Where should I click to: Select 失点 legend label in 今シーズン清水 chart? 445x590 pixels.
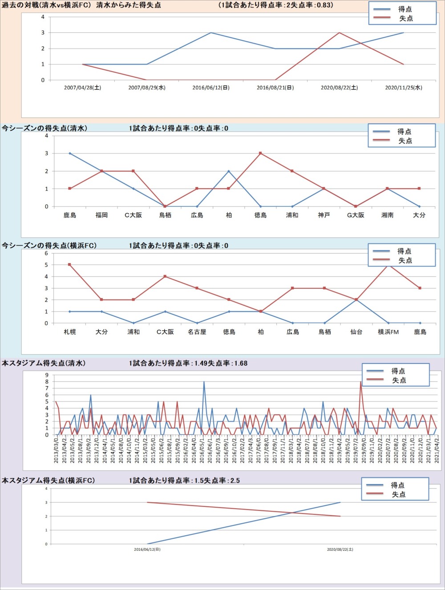[405, 141]
